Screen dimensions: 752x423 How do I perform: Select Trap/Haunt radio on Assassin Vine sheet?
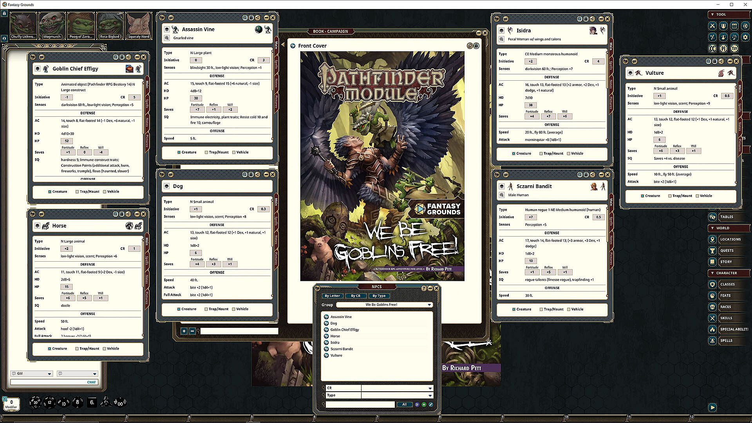206,152
